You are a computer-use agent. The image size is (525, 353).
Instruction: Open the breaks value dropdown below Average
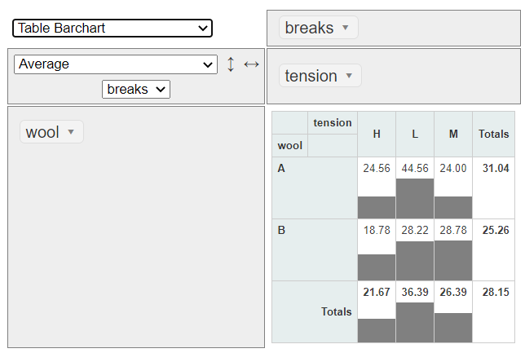[136, 89]
